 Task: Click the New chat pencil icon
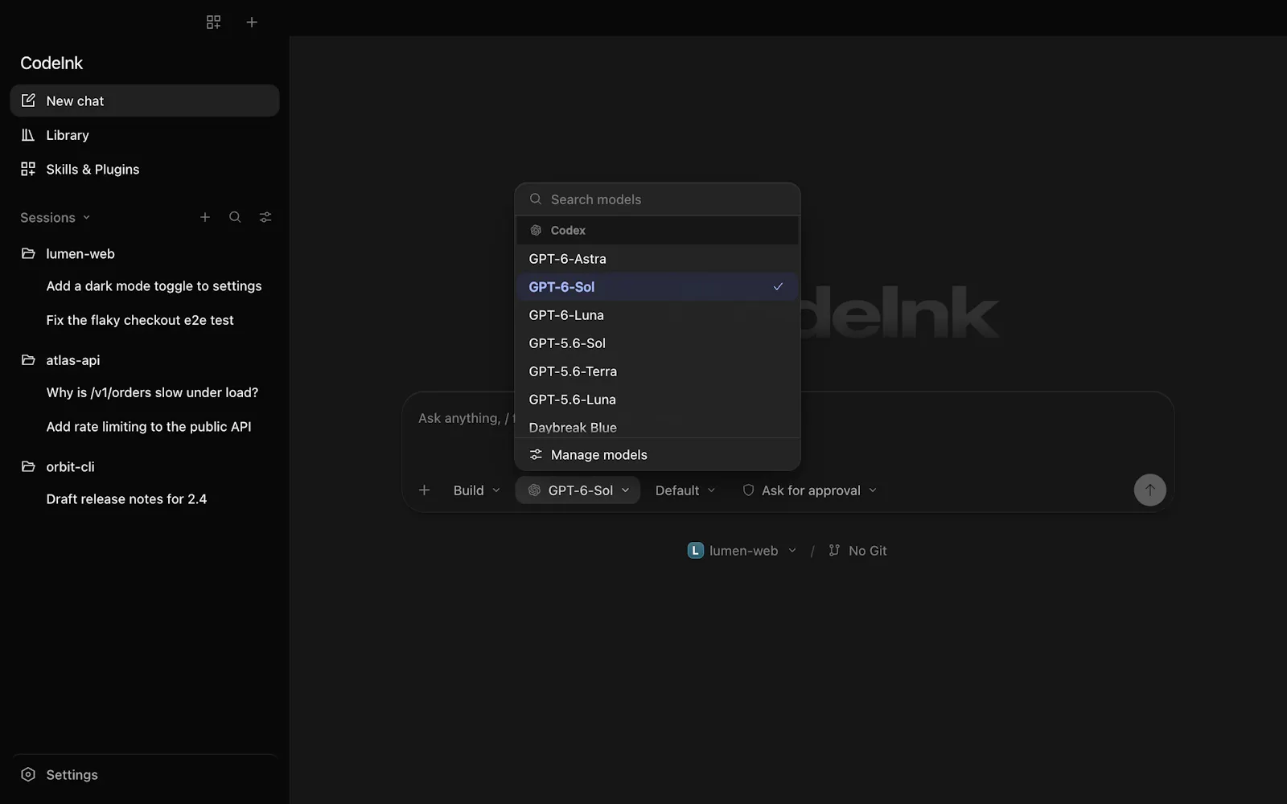point(28,100)
